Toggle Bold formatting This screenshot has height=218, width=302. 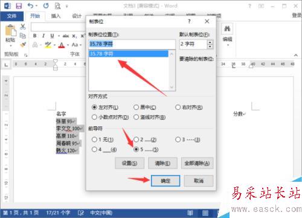35,36
